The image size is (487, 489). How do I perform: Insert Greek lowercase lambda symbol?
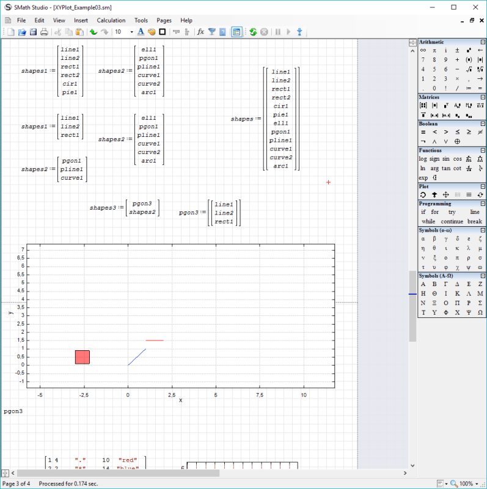pyautogui.click(x=469, y=249)
